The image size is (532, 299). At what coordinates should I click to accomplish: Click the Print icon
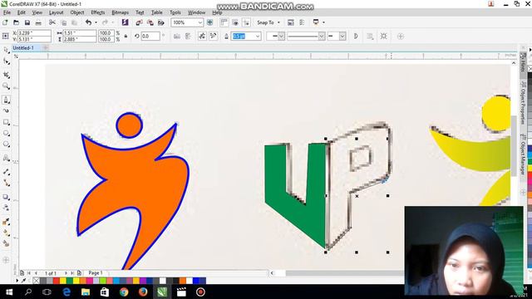38,22
